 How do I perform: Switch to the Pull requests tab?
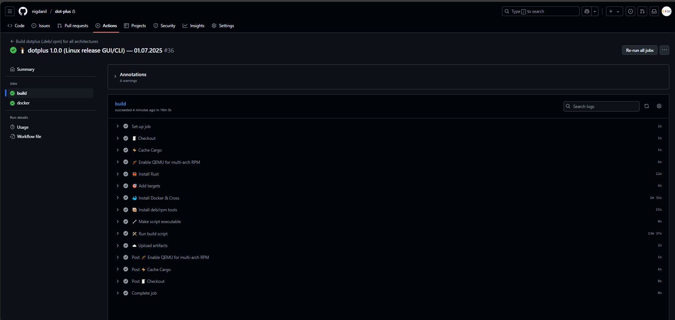coord(73,26)
